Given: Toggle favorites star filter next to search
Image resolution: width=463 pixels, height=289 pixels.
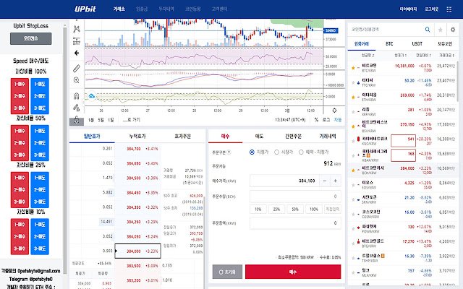Looking at the screenshot, I should click(440, 30).
